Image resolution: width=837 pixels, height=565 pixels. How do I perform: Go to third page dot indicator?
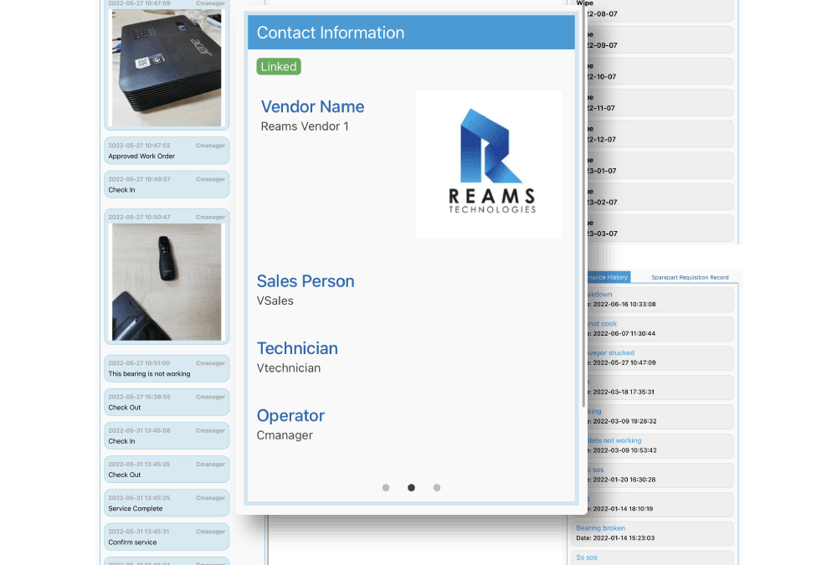(x=437, y=487)
